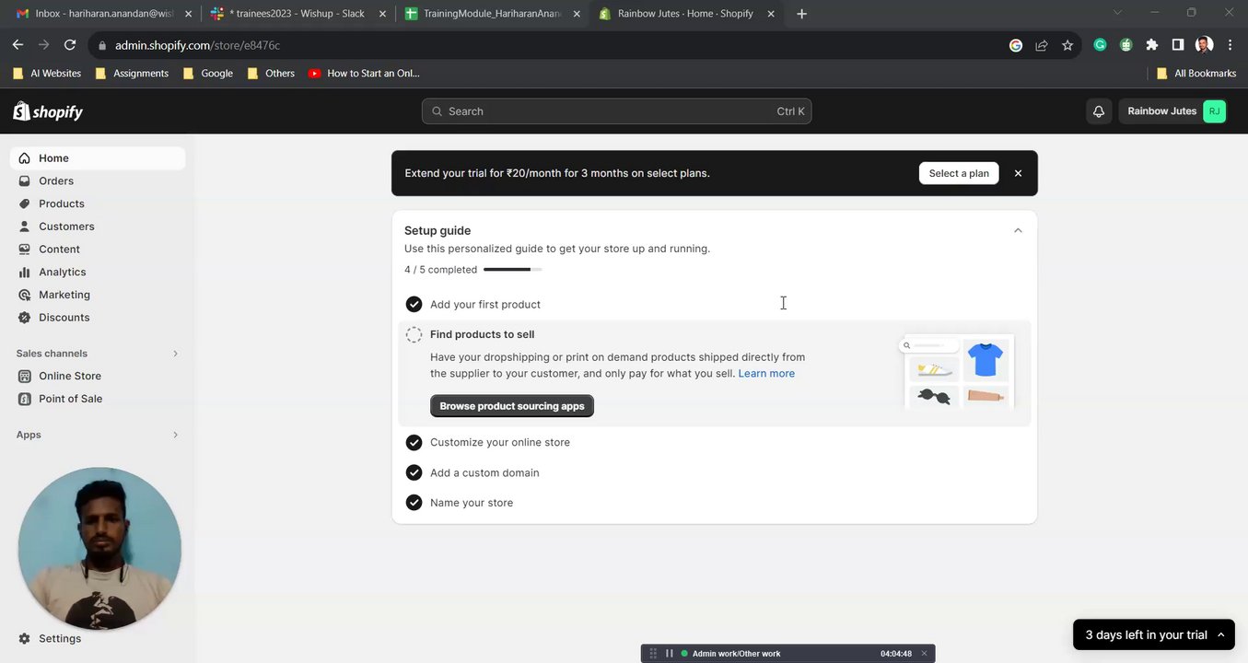The width and height of the screenshot is (1248, 663).
Task: Expand Sales channels section chevron
Action: (175, 354)
